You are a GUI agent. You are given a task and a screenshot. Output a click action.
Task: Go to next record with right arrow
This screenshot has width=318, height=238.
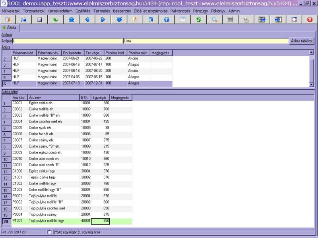coord(103,19)
